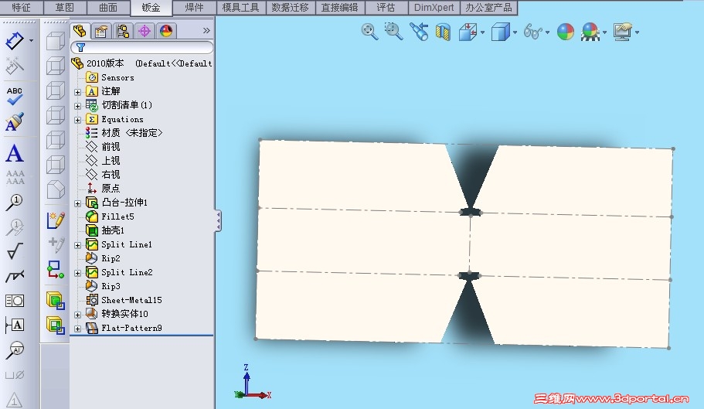Select the Smart Dimension tool

(x=15, y=41)
